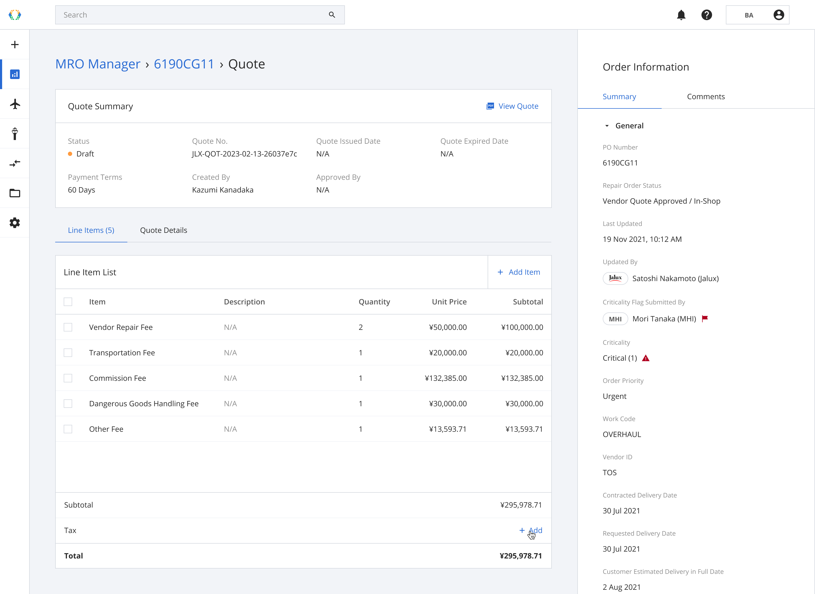Click the 60 Days payment terms value

tap(82, 190)
